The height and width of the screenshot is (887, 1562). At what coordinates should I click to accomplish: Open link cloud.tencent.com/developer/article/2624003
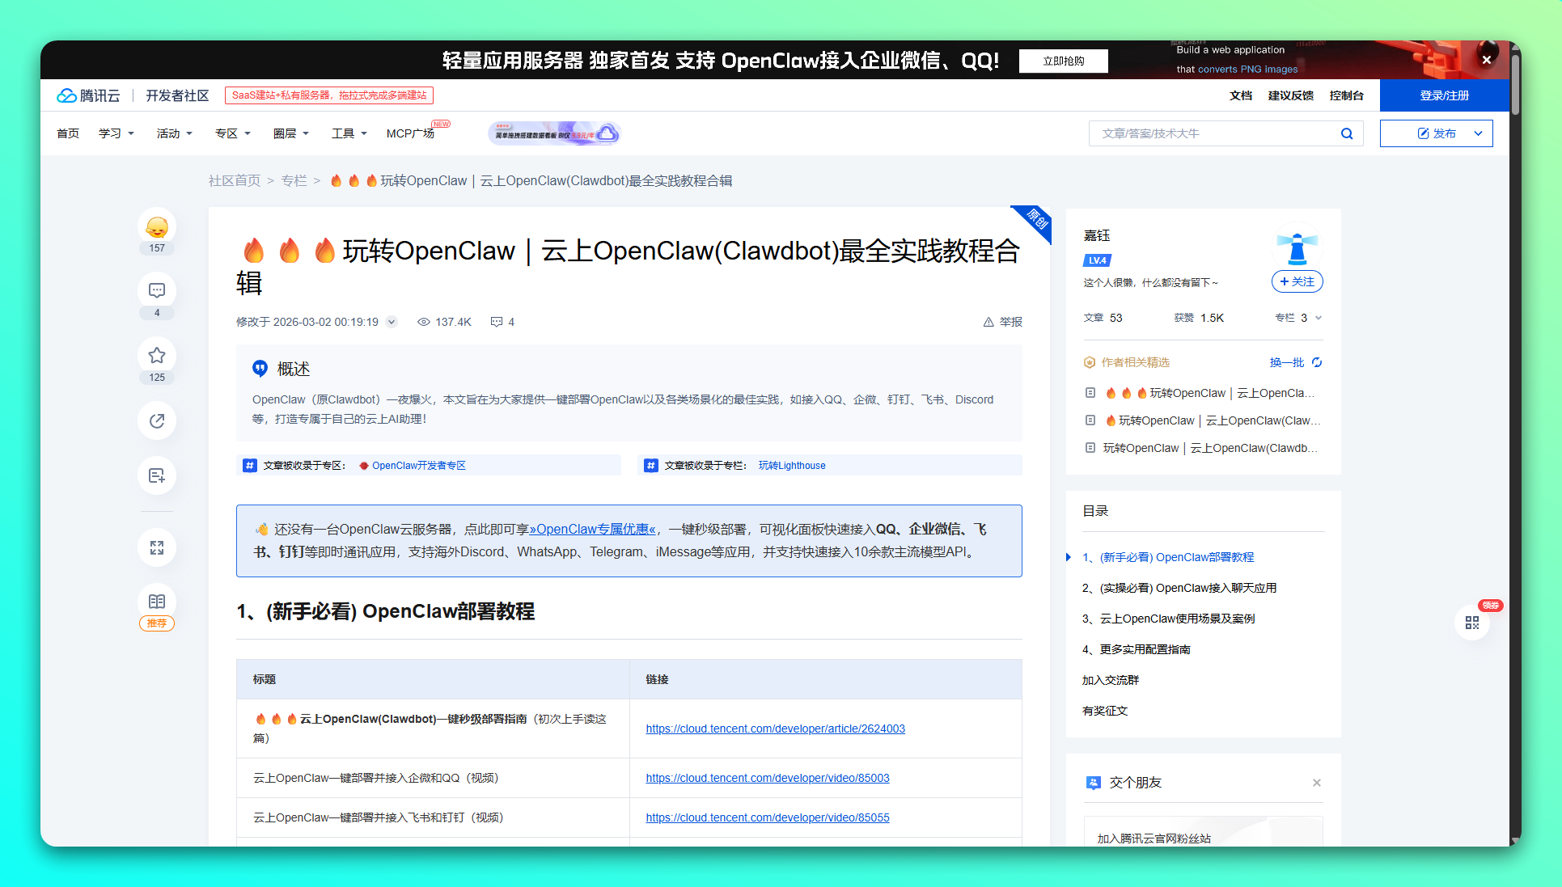(775, 728)
